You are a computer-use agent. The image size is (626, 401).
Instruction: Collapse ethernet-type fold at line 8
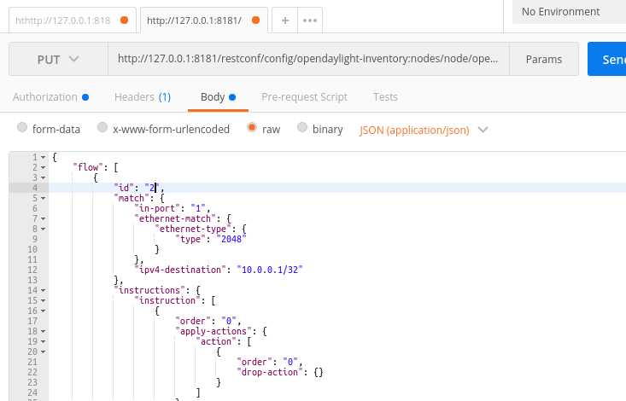43,229
